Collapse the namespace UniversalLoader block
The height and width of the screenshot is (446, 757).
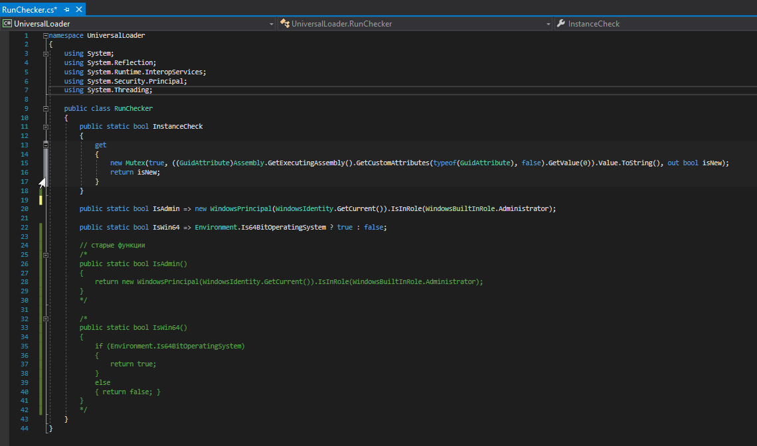pos(45,35)
